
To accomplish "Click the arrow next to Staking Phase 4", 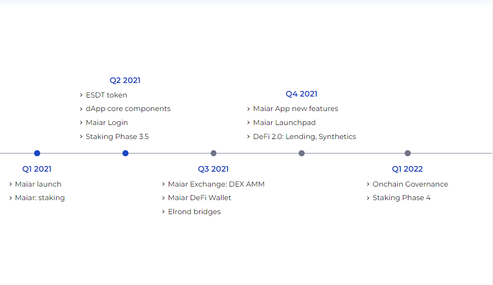I will coord(368,198).
